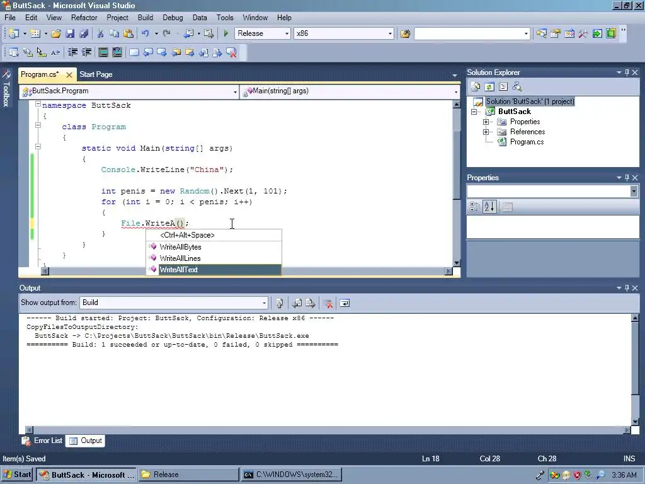Toggle the Categorized view in Properties panel
Image resolution: width=645 pixels, height=484 pixels.
(x=474, y=207)
